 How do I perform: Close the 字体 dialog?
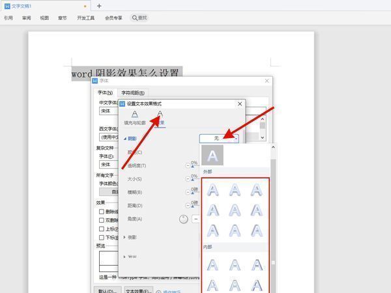pyautogui.click(x=267, y=81)
